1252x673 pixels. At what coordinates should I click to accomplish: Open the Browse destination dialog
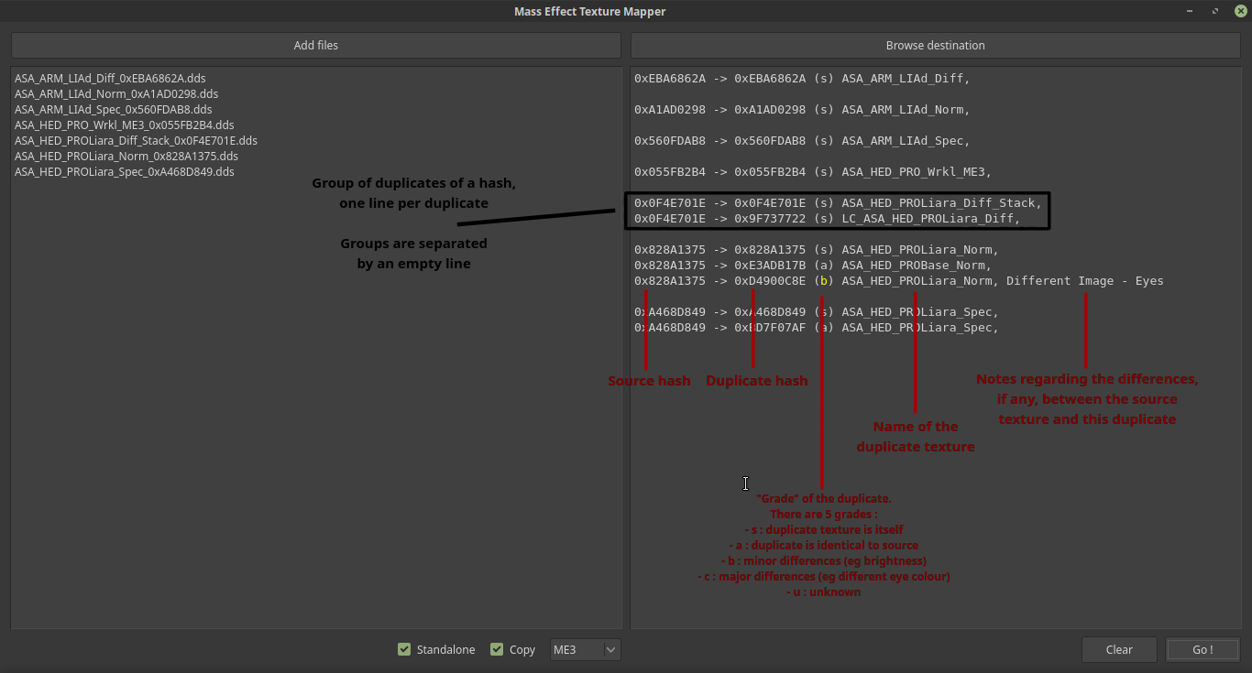935,45
